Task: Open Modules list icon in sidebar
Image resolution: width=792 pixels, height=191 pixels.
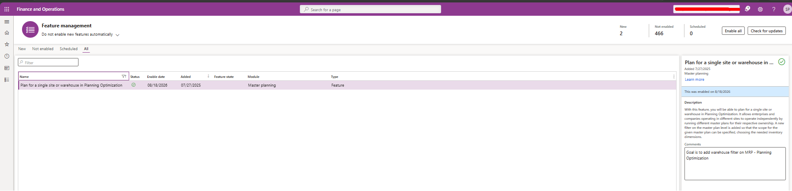Action: coord(7,80)
